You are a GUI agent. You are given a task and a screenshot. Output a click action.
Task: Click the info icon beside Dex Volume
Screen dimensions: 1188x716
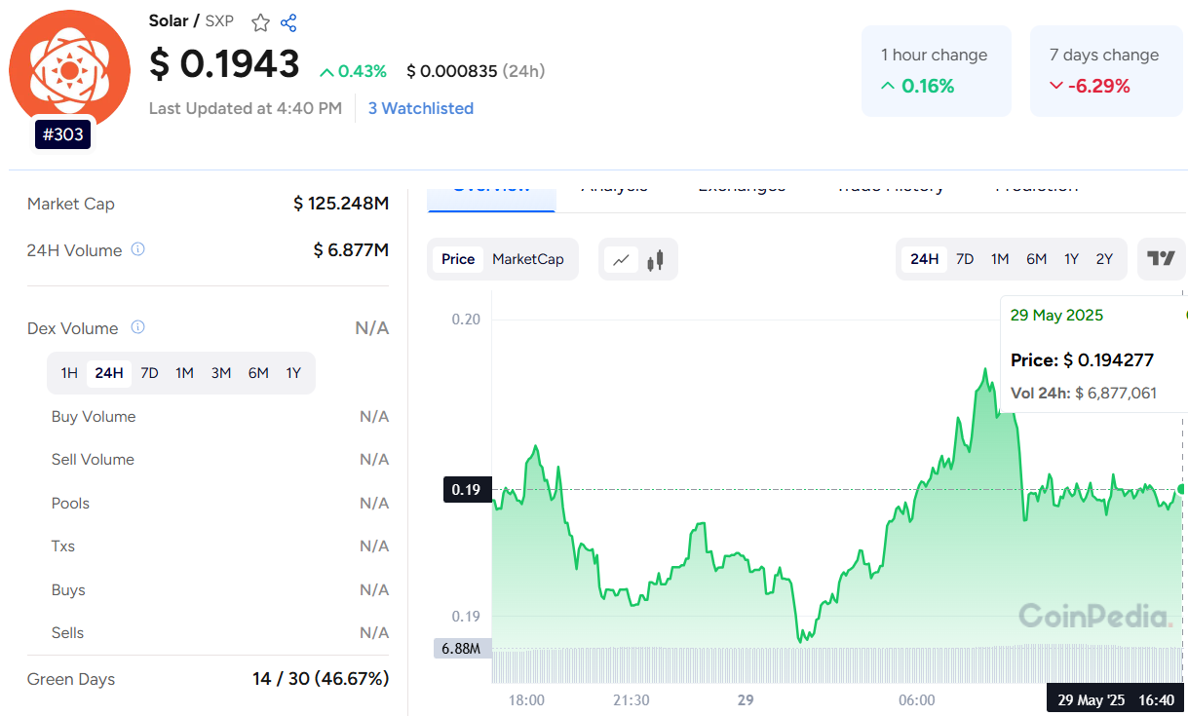coord(138,327)
